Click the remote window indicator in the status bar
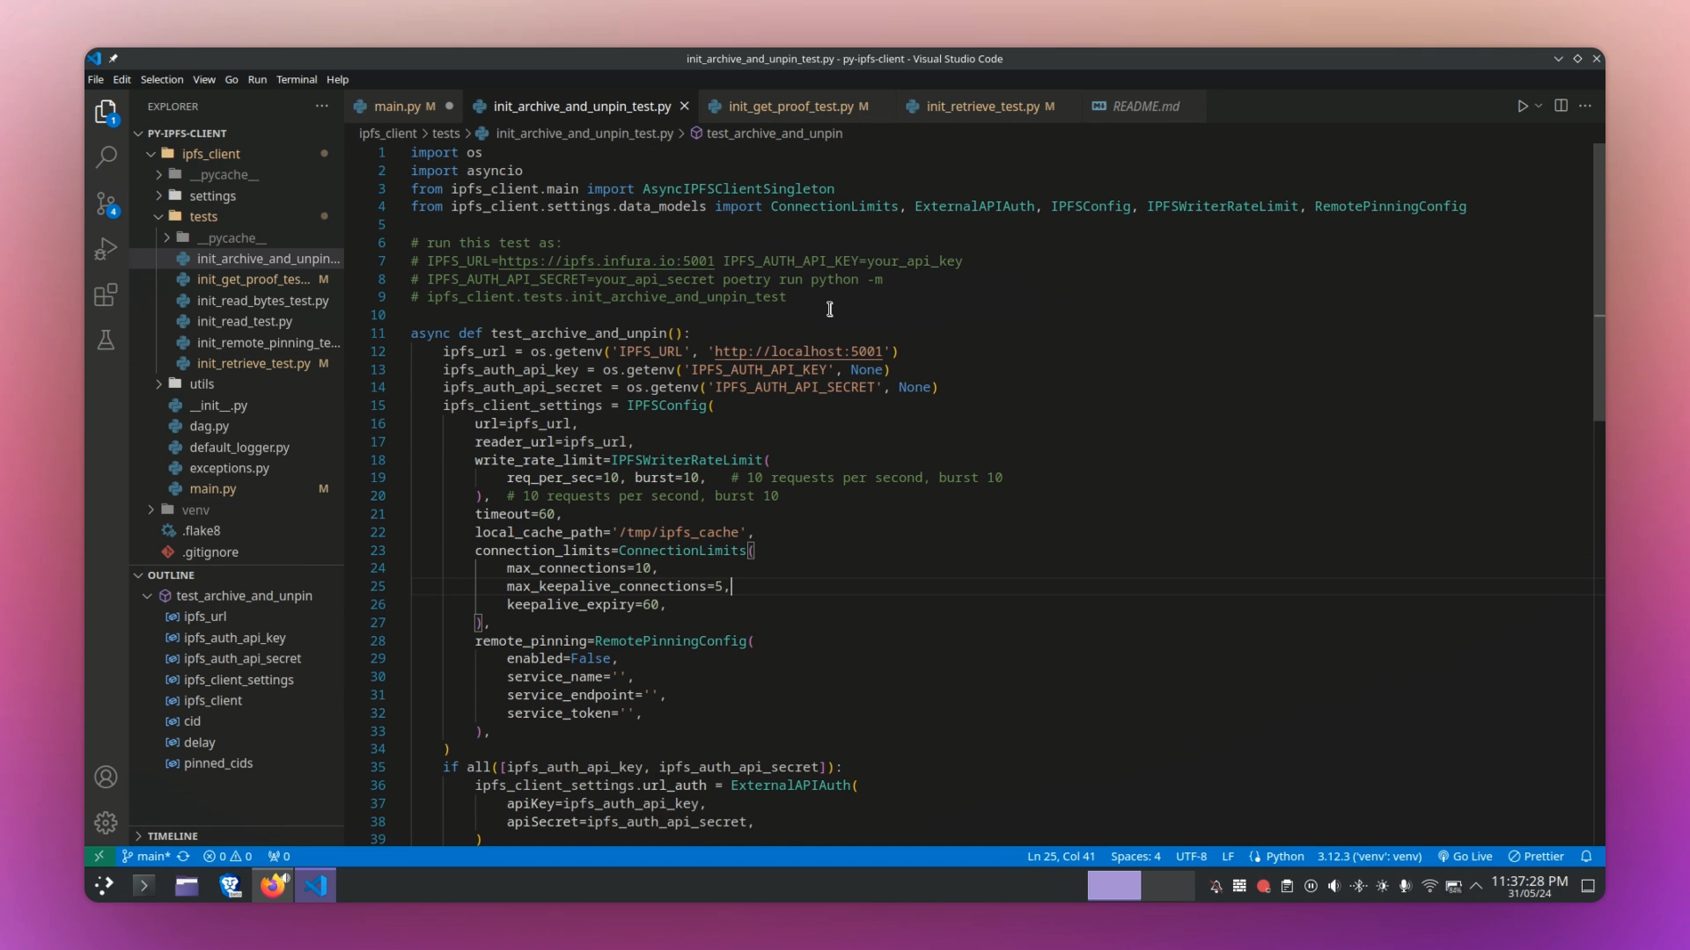 click(x=99, y=856)
